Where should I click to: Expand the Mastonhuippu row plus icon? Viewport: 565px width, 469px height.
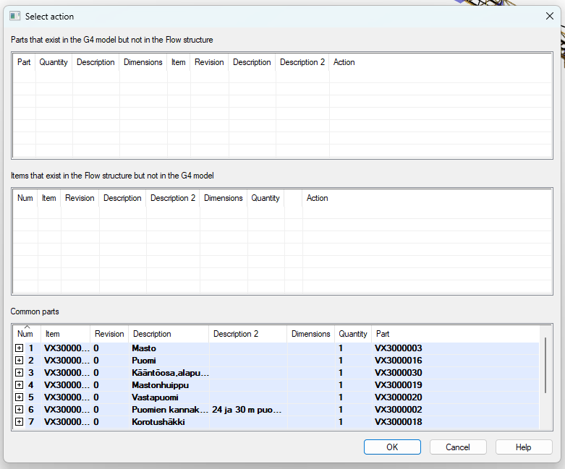click(x=19, y=385)
